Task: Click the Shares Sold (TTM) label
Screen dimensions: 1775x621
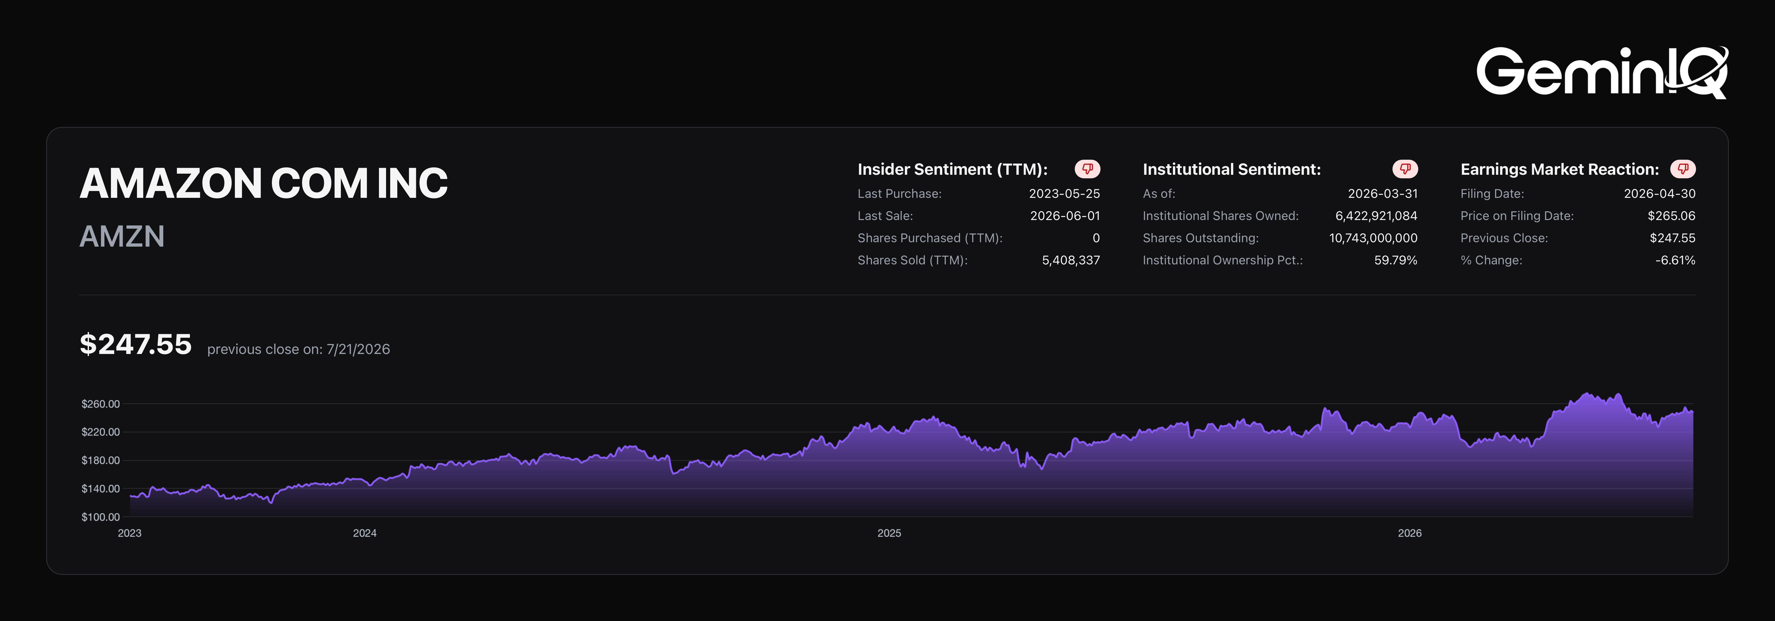Action: click(x=912, y=260)
